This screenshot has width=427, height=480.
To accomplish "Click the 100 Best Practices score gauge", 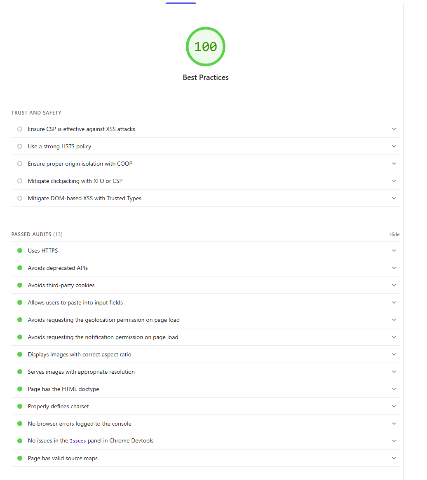I will click(x=205, y=47).
